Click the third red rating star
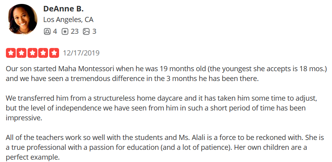 click(x=32, y=53)
